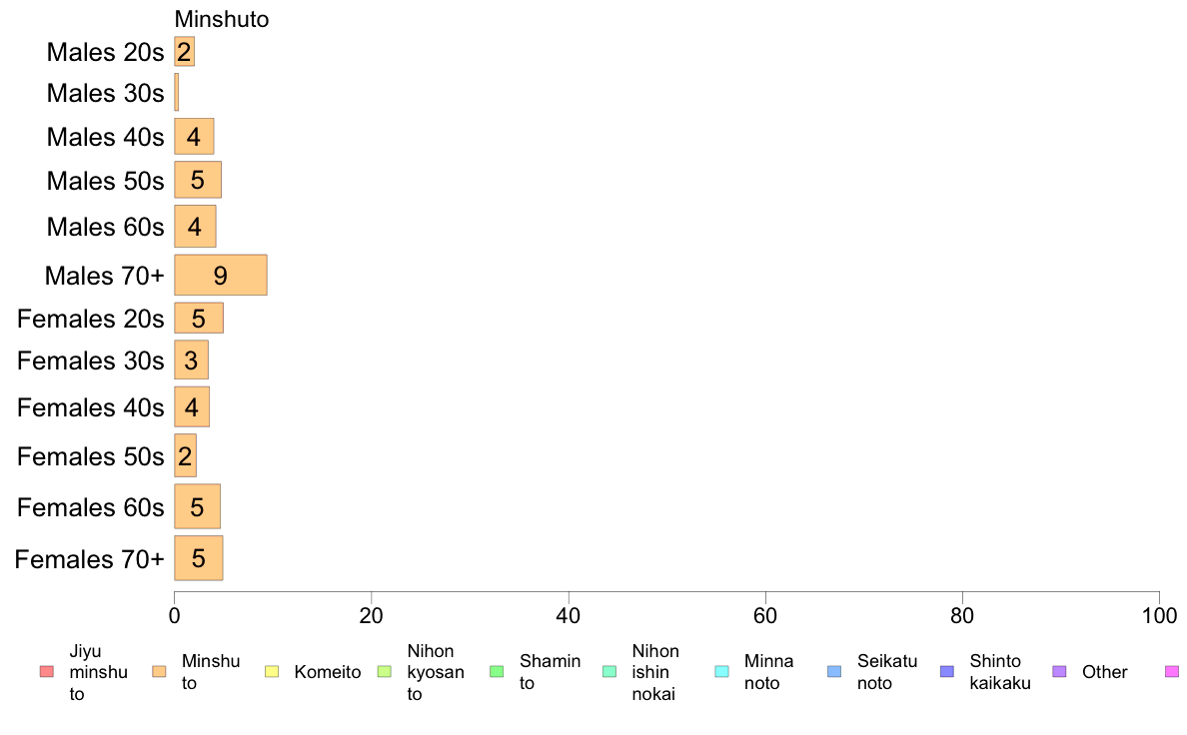Click the Females 50s bar showing 2
Screen dimensions: 1187x735
(185, 455)
